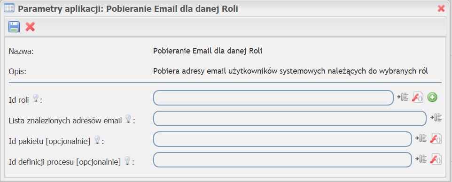Focus the Lista znalezionych adresów email field

pyautogui.click(x=290, y=118)
